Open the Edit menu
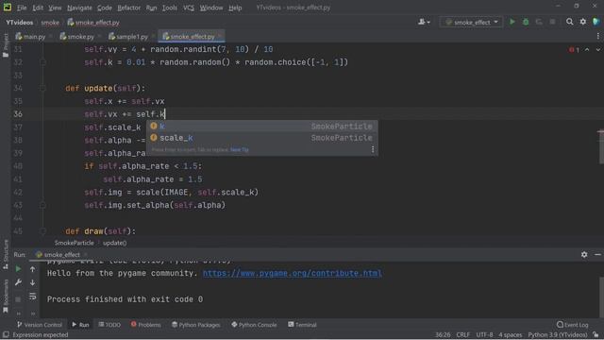Viewport: 604px width, 340px height. [38, 8]
